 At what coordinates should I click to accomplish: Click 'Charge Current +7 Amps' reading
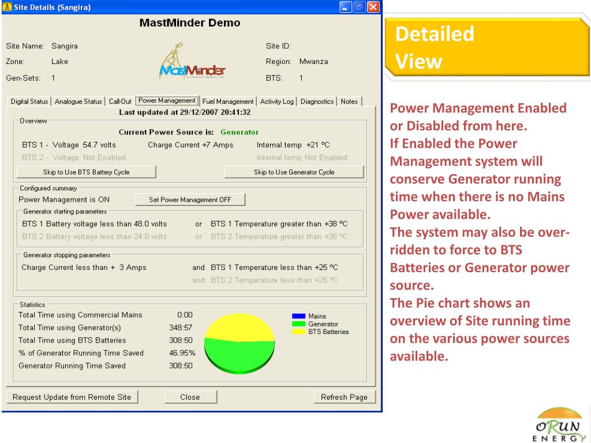tap(190, 145)
